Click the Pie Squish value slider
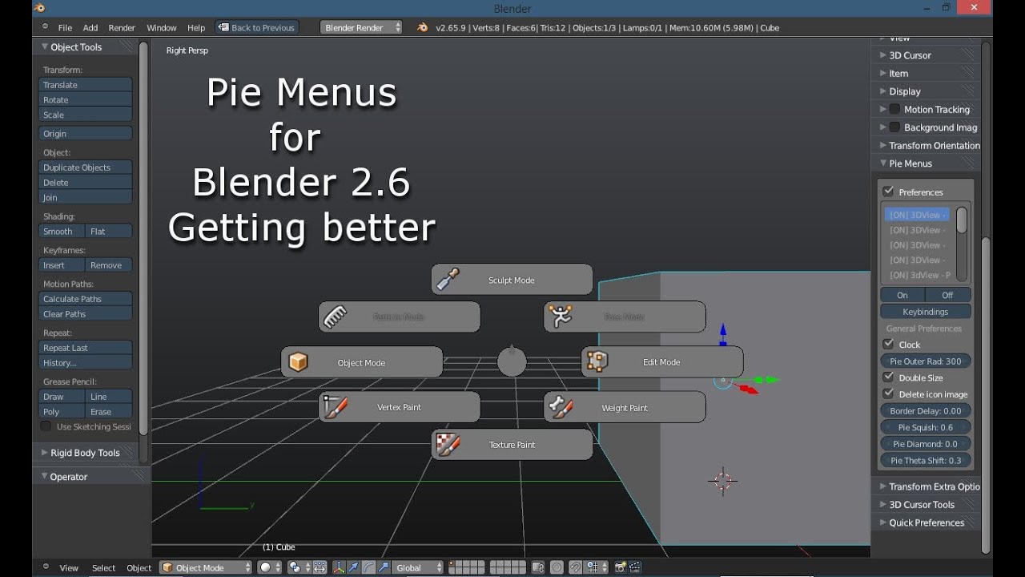The image size is (1025, 577). pos(925,427)
